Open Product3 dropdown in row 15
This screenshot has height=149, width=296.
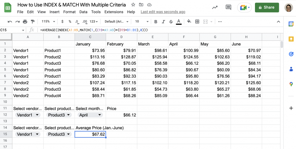(59, 134)
